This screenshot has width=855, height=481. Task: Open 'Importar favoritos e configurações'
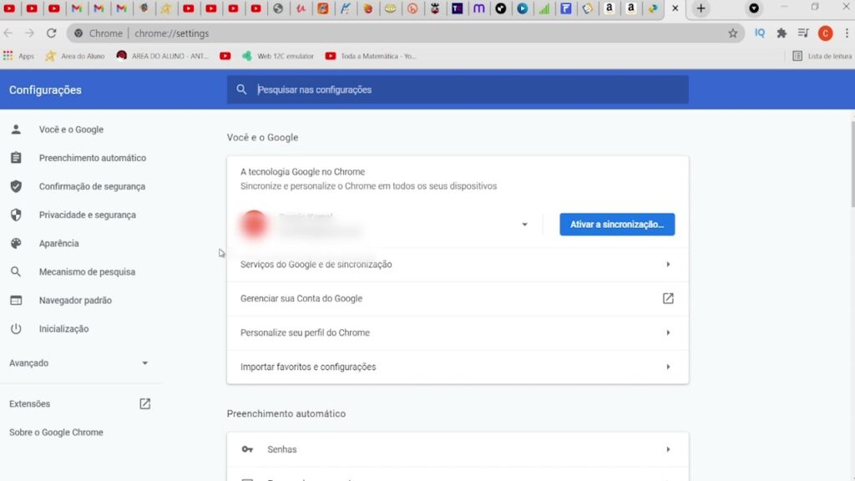tap(458, 367)
